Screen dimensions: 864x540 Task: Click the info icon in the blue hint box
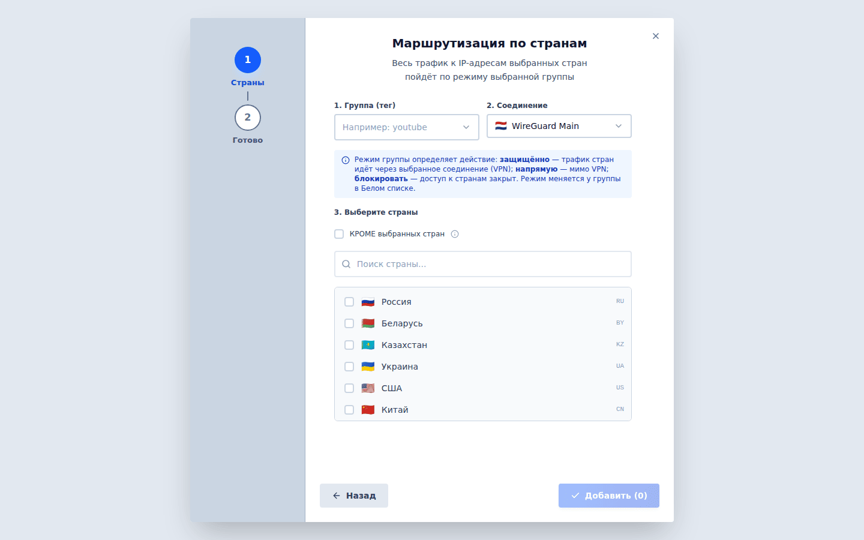click(x=346, y=160)
